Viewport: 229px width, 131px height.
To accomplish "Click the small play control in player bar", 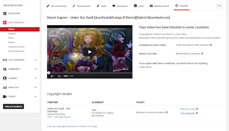I will click(52, 76).
